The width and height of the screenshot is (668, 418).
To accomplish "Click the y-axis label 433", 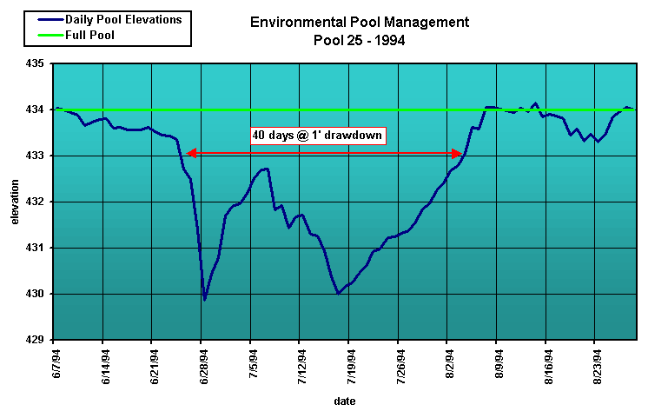I will pyautogui.click(x=35, y=156).
